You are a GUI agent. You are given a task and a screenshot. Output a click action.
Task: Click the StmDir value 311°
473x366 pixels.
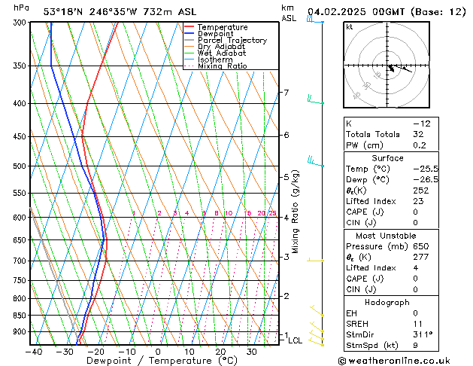(x=423, y=335)
